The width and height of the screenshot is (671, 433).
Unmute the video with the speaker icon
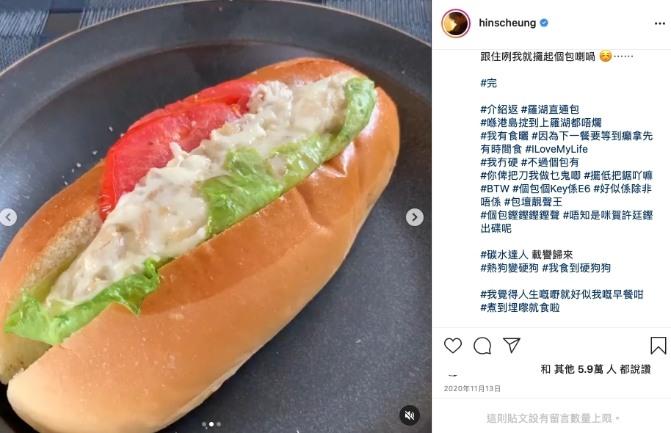click(x=410, y=415)
